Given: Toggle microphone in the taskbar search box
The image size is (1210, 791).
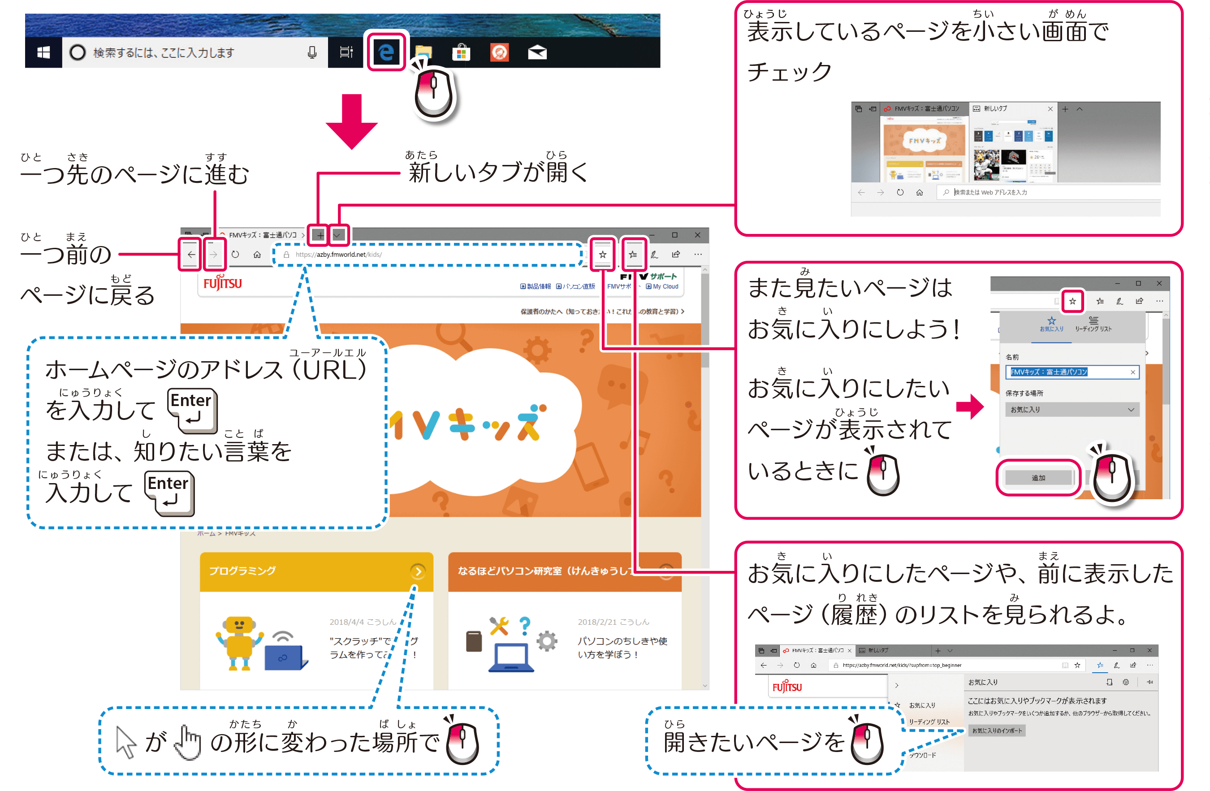Looking at the screenshot, I should (312, 52).
